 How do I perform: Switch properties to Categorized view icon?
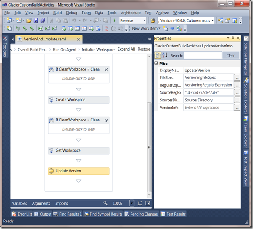tap(158, 55)
